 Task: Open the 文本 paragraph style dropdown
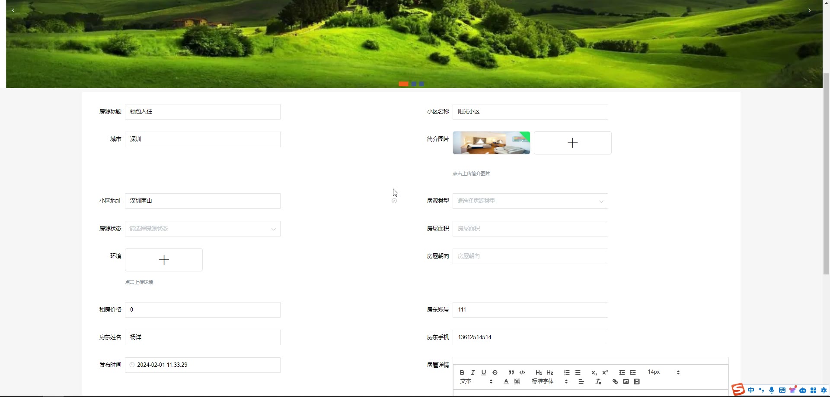tap(476, 381)
